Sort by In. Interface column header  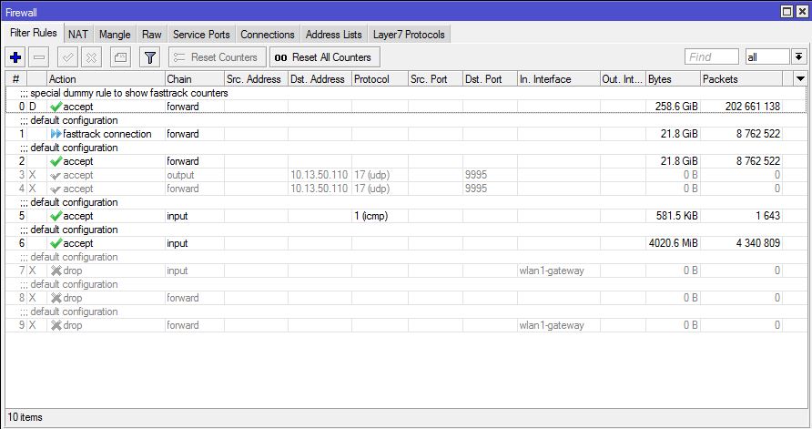(558, 78)
